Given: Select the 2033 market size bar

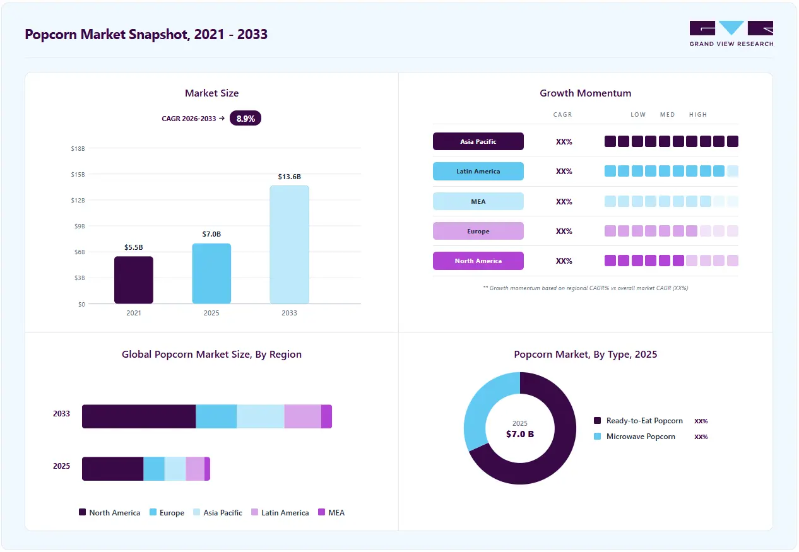Looking at the screenshot, I should pos(289,245).
